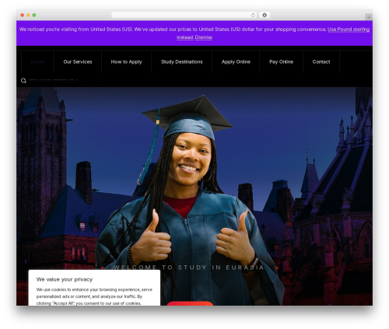This screenshot has width=389, height=329.
Task: Open the Home menu item
Action: click(37, 61)
